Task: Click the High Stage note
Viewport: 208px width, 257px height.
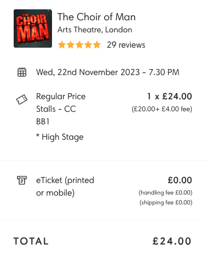Action: coord(60,137)
